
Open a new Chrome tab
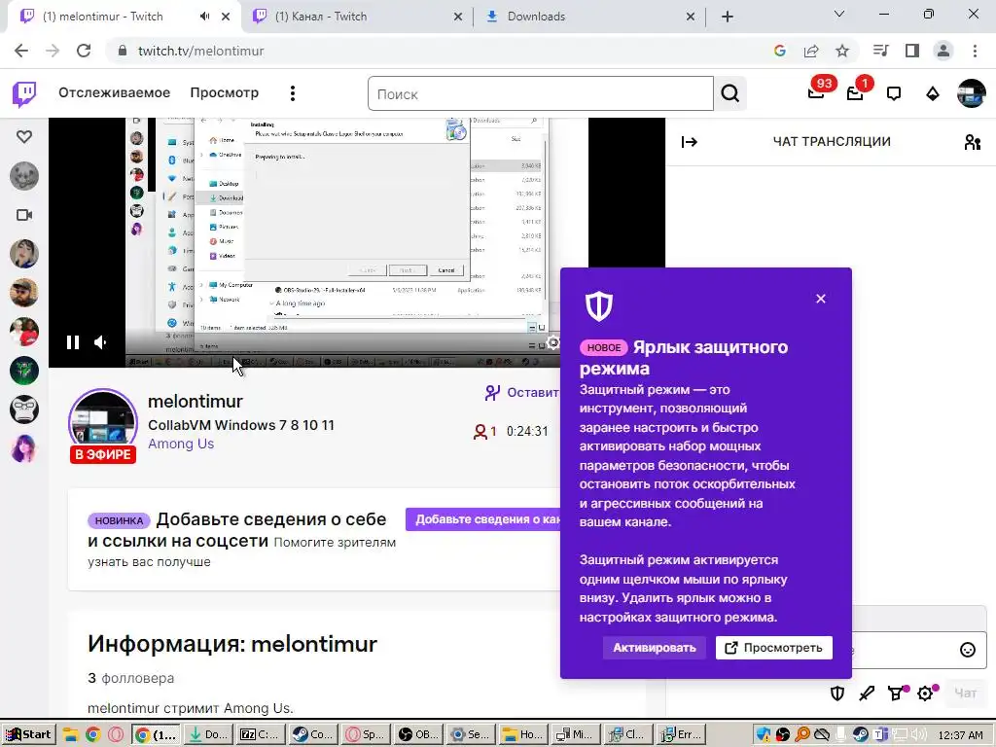[x=728, y=17]
